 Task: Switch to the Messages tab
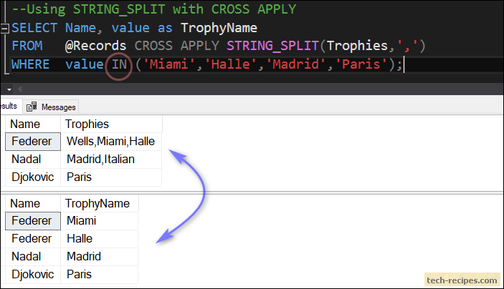pyautogui.click(x=51, y=107)
